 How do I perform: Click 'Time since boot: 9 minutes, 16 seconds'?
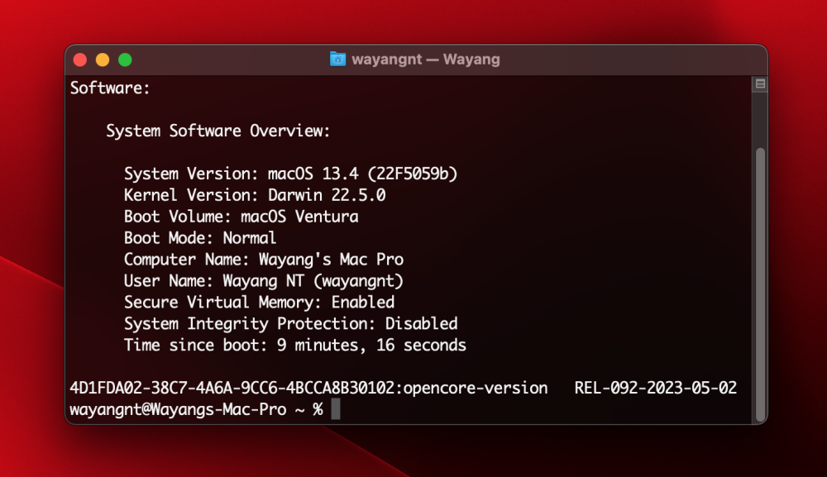[x=295, y=346]
